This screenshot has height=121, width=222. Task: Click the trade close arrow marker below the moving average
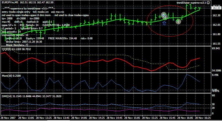coord(178,22)
